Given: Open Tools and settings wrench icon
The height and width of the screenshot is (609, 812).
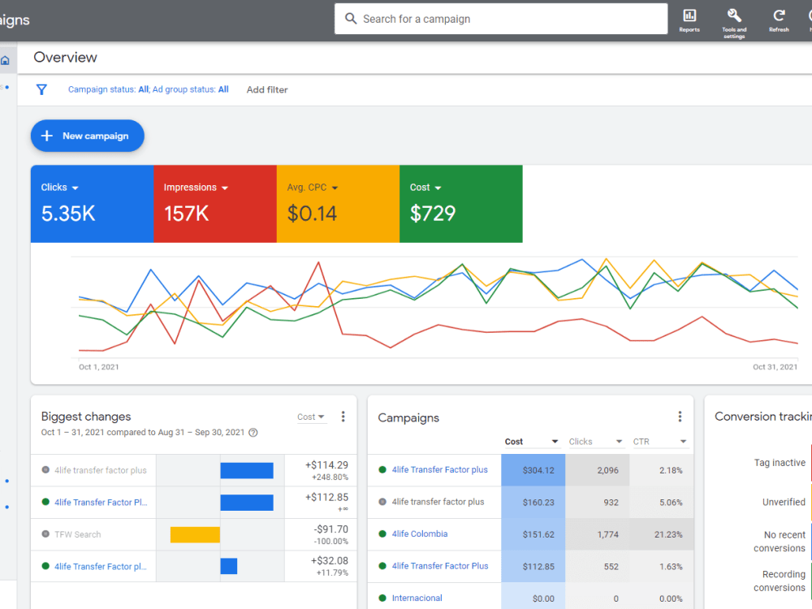Looking at the screenshot, I should (734, 15).
